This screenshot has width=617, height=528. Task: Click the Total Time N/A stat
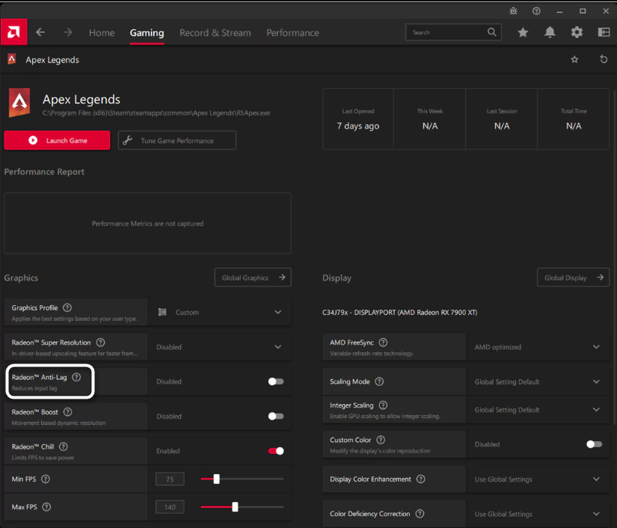[574, 119]
